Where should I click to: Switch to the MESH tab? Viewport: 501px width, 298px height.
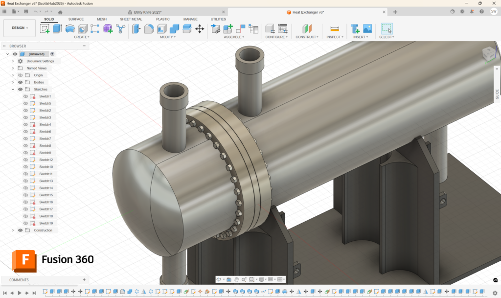coord(102,19)
